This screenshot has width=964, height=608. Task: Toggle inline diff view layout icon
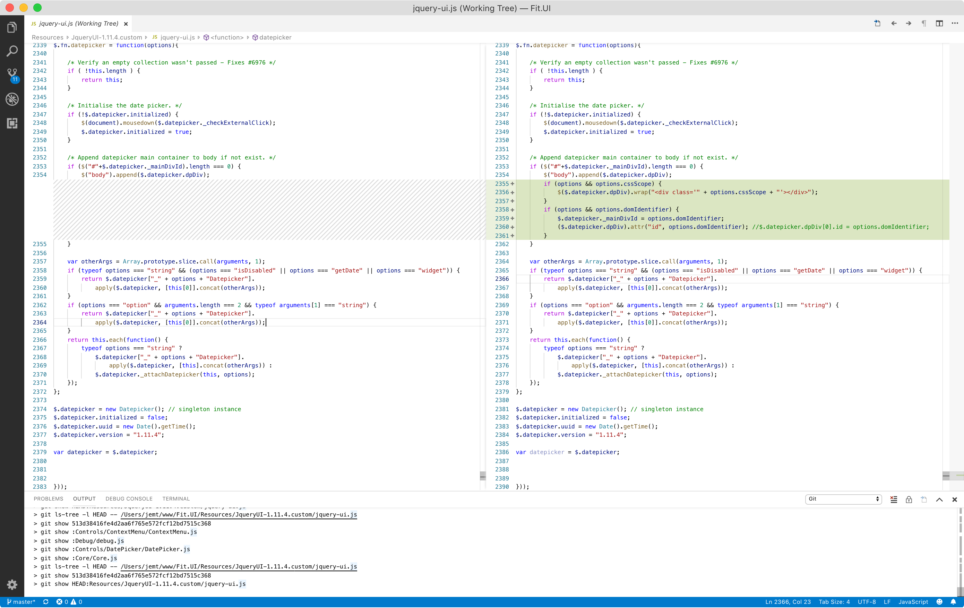pos(939,24)
